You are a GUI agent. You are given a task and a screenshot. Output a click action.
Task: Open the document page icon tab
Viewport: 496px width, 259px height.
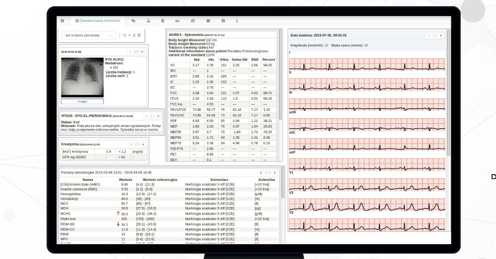tap(162, 21)
